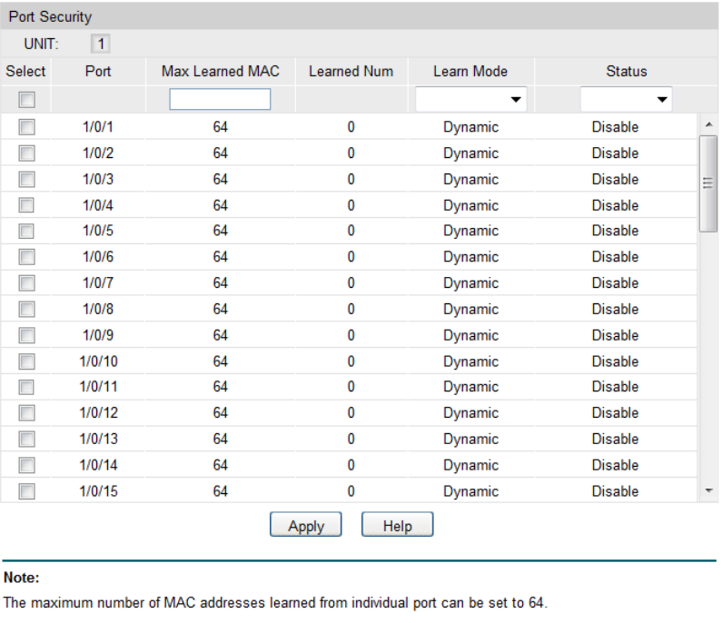Check the box for port 1/0/13

tap(26, 439)
